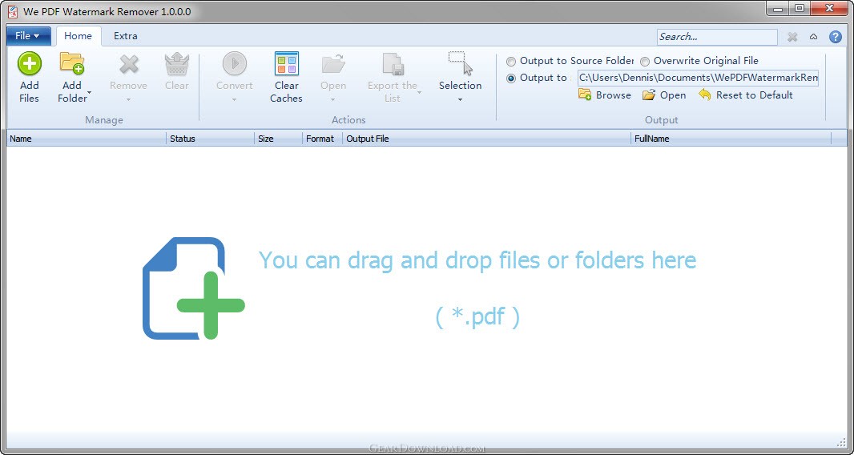This screenshot has width=854, height=455.
Task: Click the Selection cursor icon
Action: point(460,63)
